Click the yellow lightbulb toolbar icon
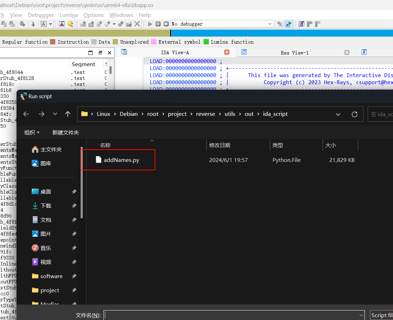This screenshot has width=393, height=320. (70, 24)
